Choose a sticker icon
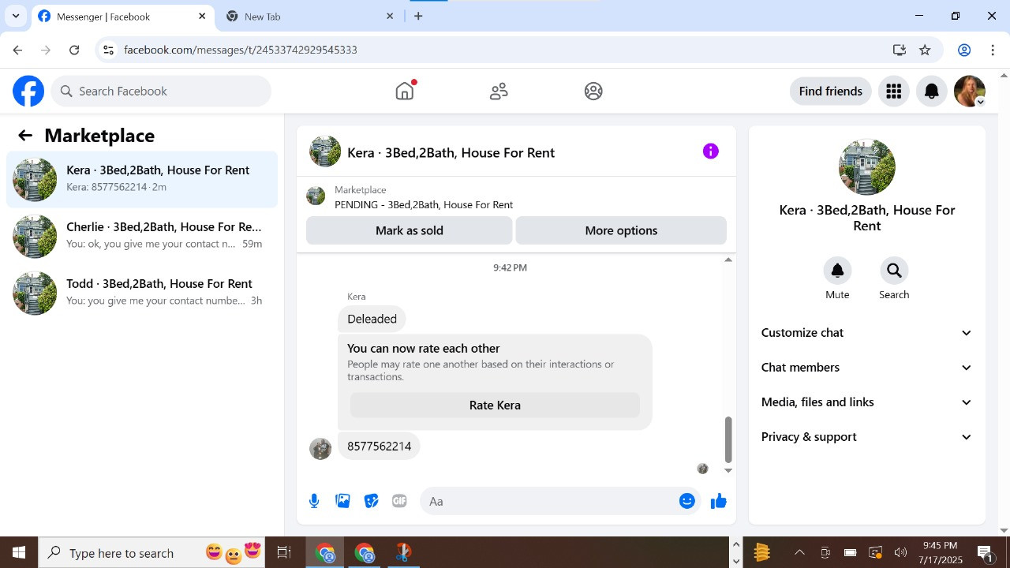Image resolution: width=1010 pixels, height=568 pixels. [371, 501]
